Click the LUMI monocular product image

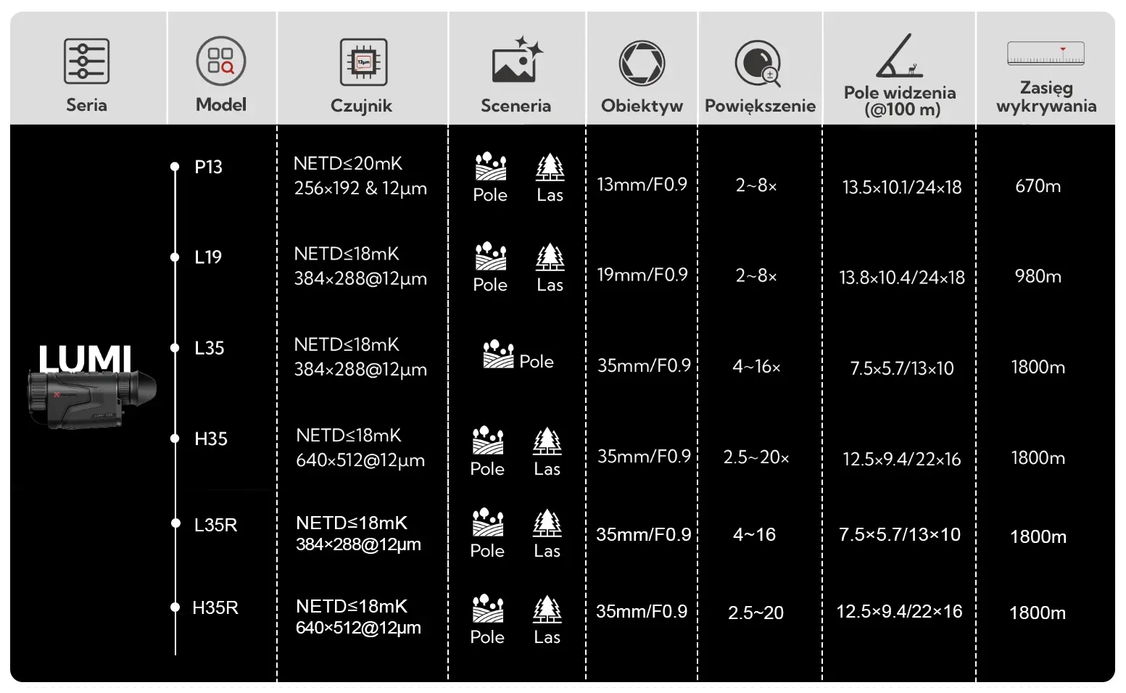92,399
